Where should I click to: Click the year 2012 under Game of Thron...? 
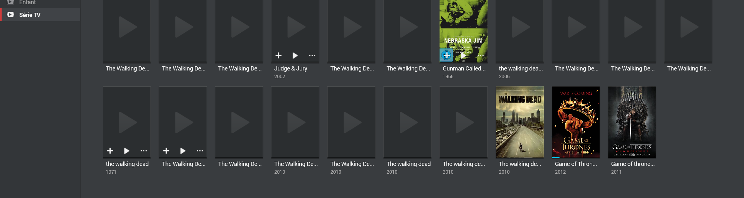pos(560,172)
